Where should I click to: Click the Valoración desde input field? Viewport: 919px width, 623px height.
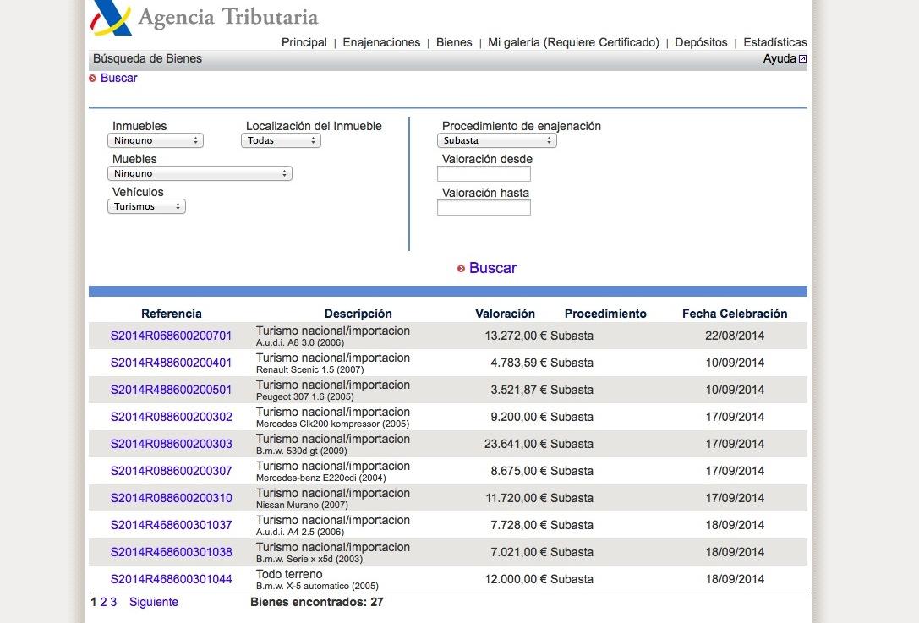click(x=484, y=174)
